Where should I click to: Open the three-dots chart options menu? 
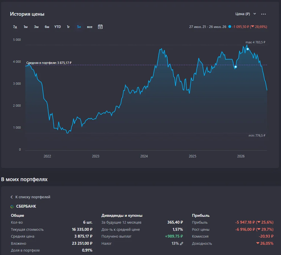[x=263, y=14]
